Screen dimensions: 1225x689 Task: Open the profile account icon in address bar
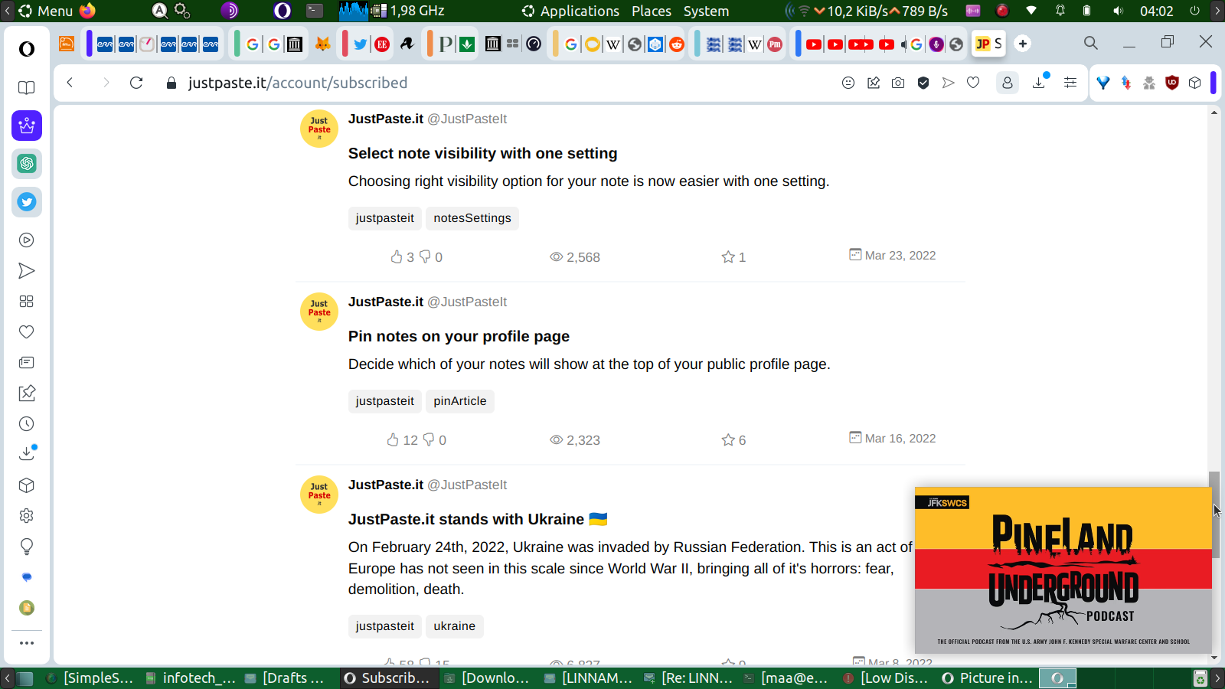click(1008, 83)
